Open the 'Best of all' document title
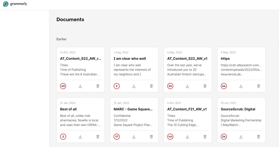Viewport: 279px width, 147px height. (x=68, y=109)
